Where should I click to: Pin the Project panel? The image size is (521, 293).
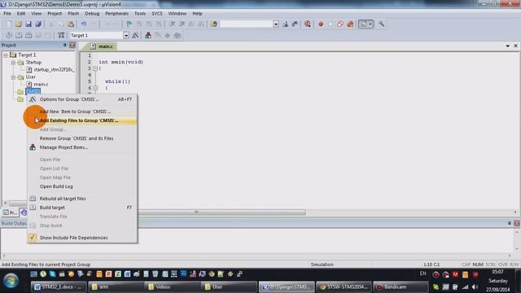tap(65, 46)
